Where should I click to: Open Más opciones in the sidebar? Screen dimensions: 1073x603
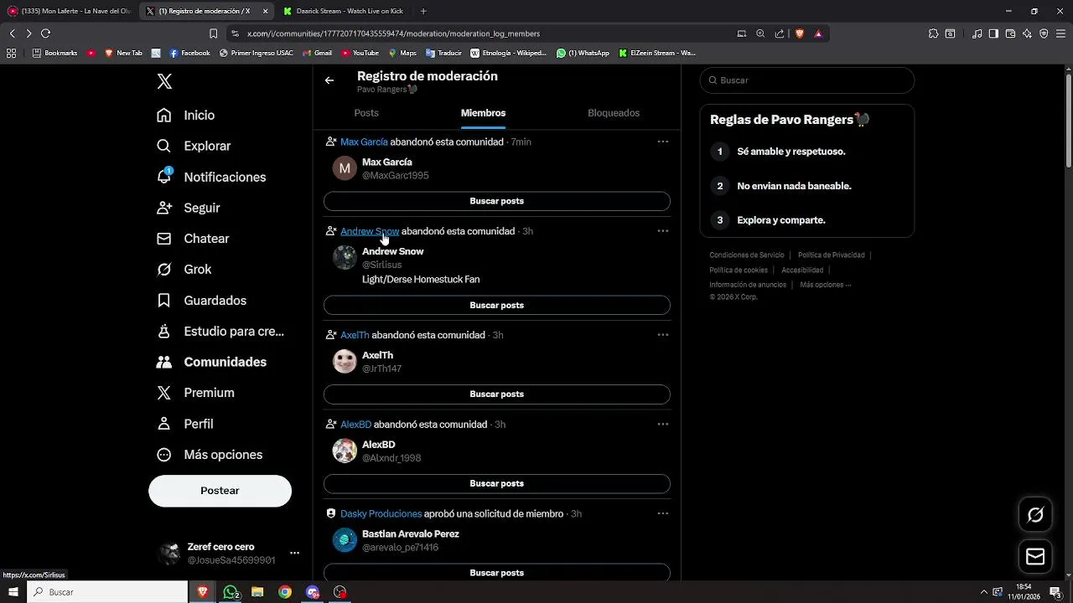pos(210,455)
